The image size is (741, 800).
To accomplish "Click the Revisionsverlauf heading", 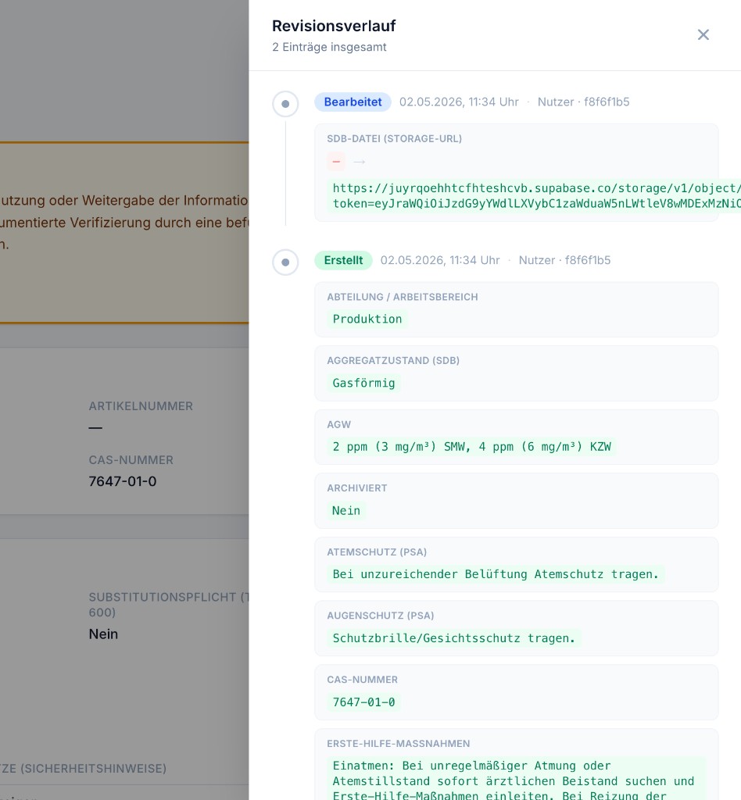I will [334, 26].
